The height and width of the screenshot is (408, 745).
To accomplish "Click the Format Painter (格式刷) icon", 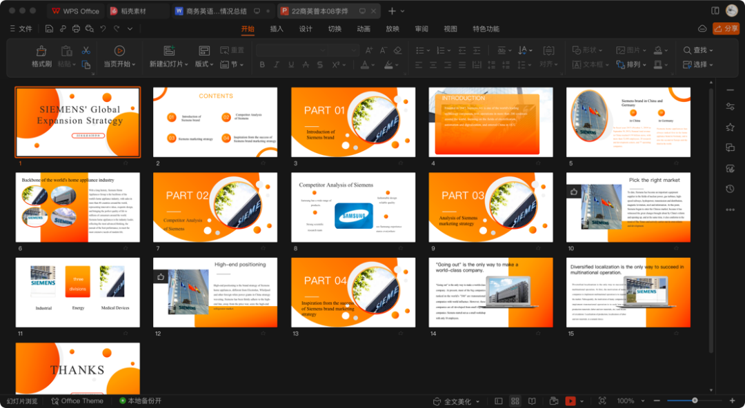I will (x=41, y=50).
